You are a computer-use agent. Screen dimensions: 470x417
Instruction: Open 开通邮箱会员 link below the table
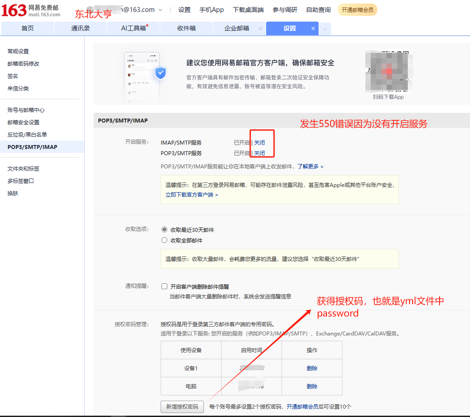point(302,407)
